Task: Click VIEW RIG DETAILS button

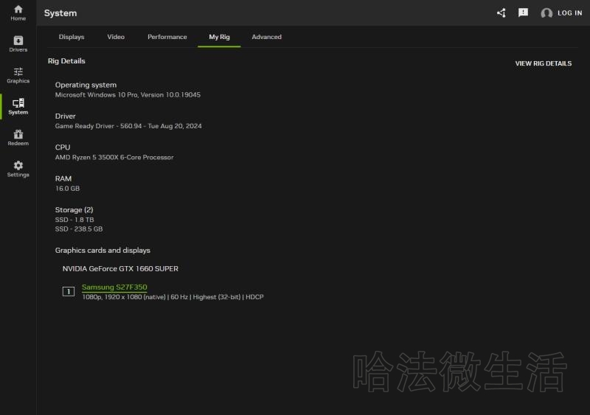Action: [x=544, y=63]
